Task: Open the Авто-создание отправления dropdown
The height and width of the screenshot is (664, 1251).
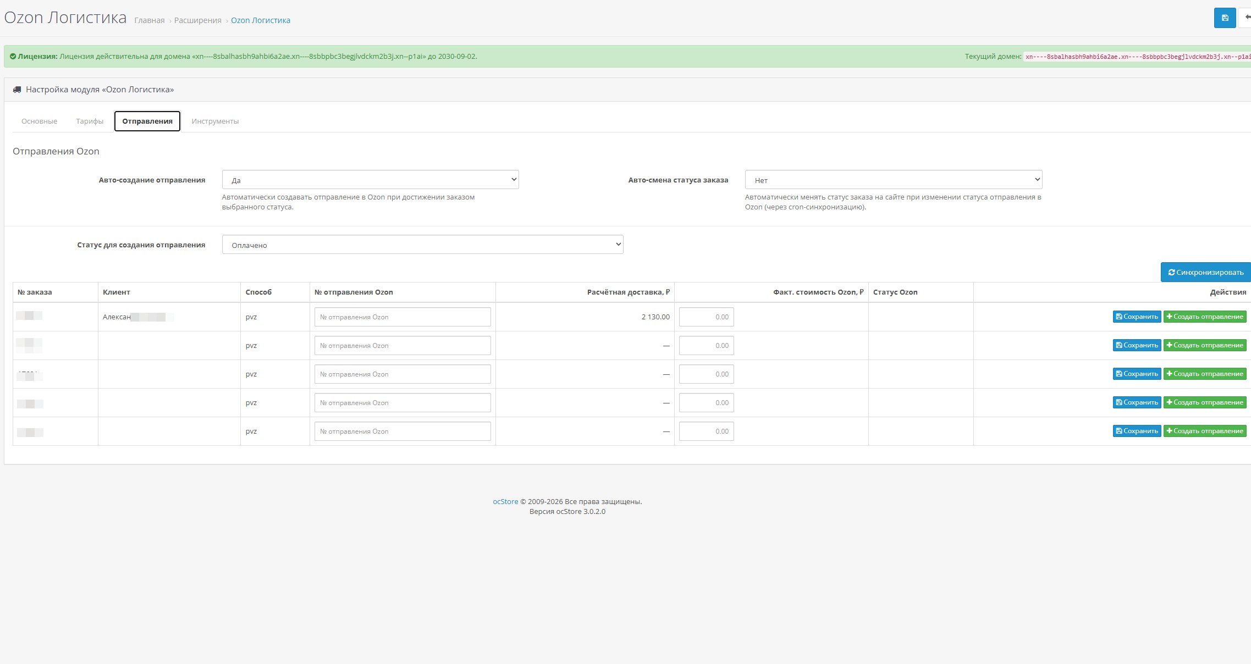Action: click(370, 180)
